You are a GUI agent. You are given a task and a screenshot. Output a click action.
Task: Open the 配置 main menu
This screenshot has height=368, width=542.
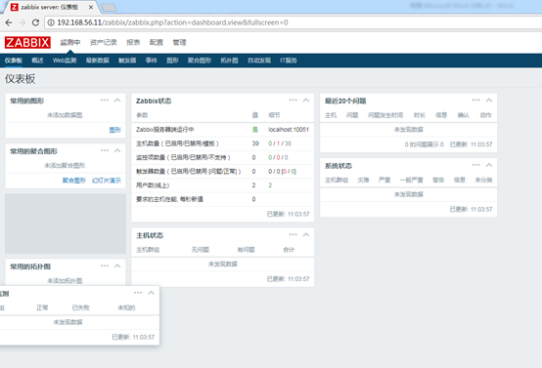157,42
